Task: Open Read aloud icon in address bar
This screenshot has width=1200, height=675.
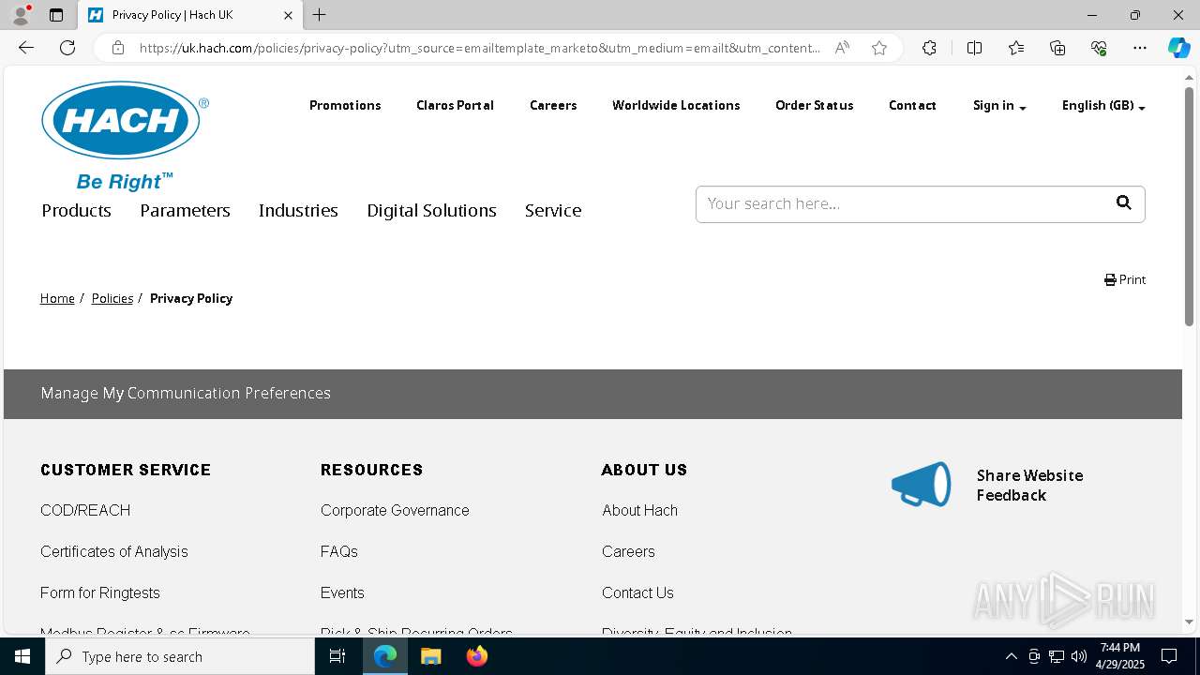Action: pyautogui.click(x=842, y=48)
